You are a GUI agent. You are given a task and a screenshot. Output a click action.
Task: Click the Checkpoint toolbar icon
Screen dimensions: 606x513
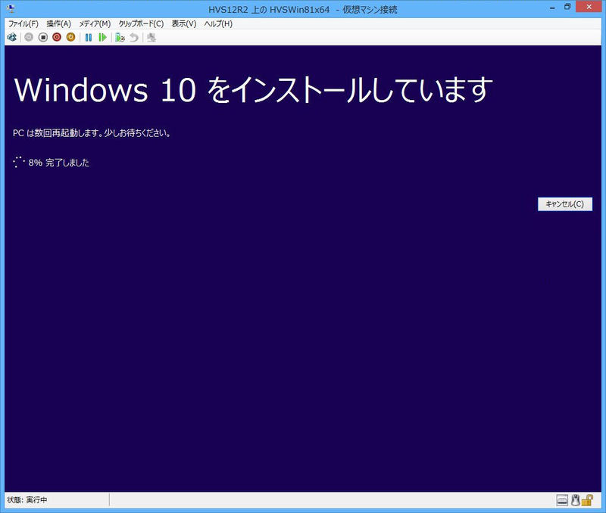pyautogui.click(x=120, y=37)
